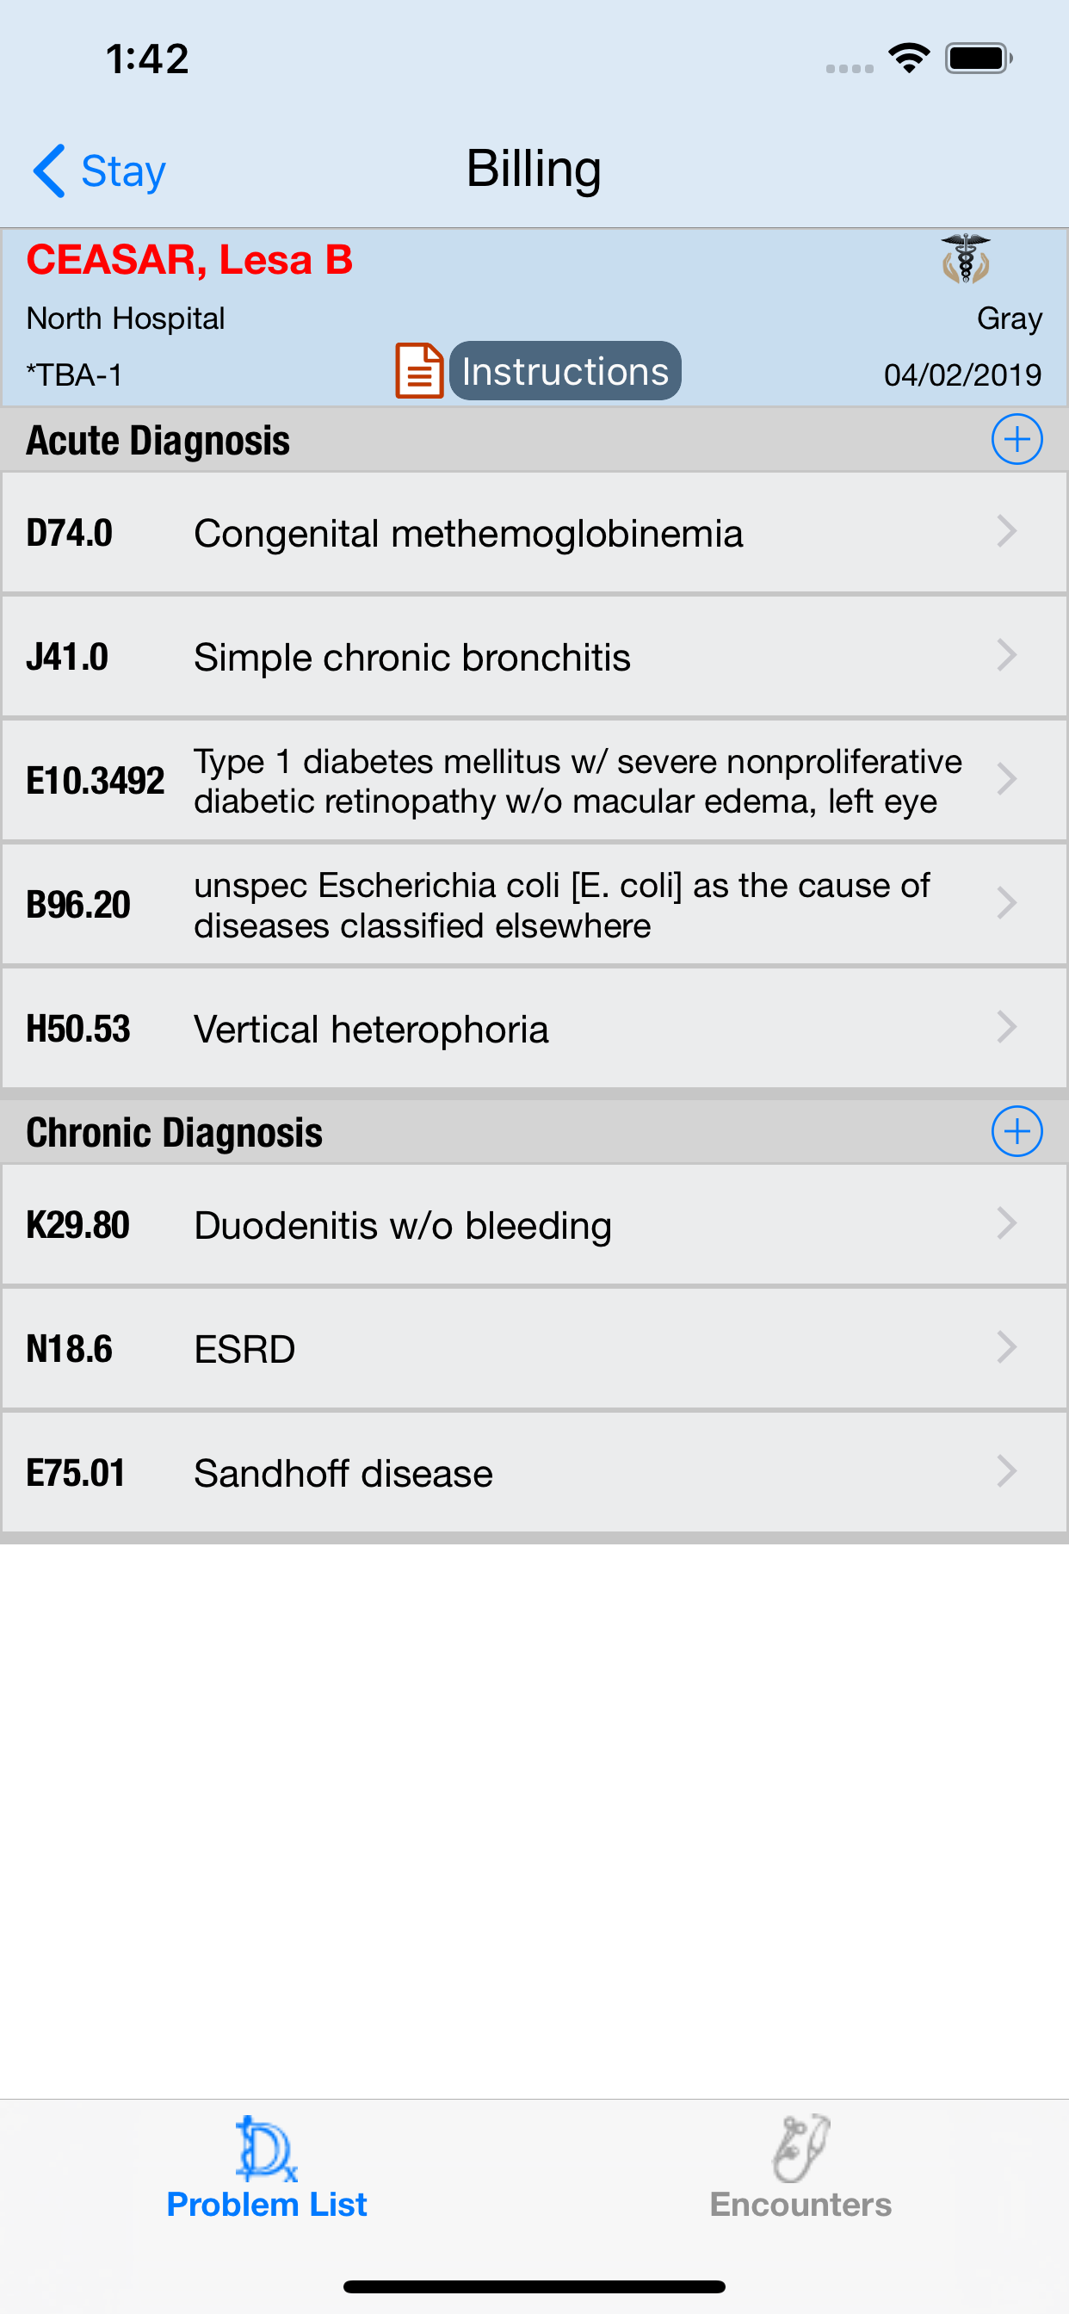Open the orange document notes icon
1069x2314 pixels.
click(x=419, y=370)
